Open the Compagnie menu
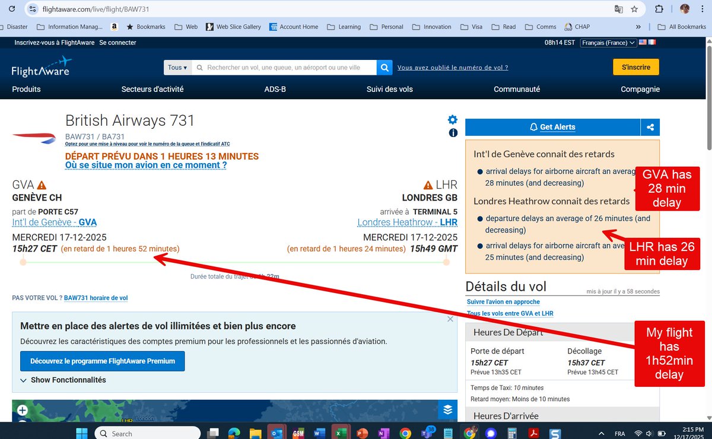 [x=640, y=89]
